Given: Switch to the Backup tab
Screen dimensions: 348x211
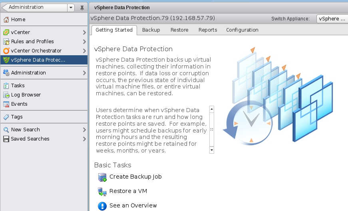Looking at the screenshot, I should 151,30.
